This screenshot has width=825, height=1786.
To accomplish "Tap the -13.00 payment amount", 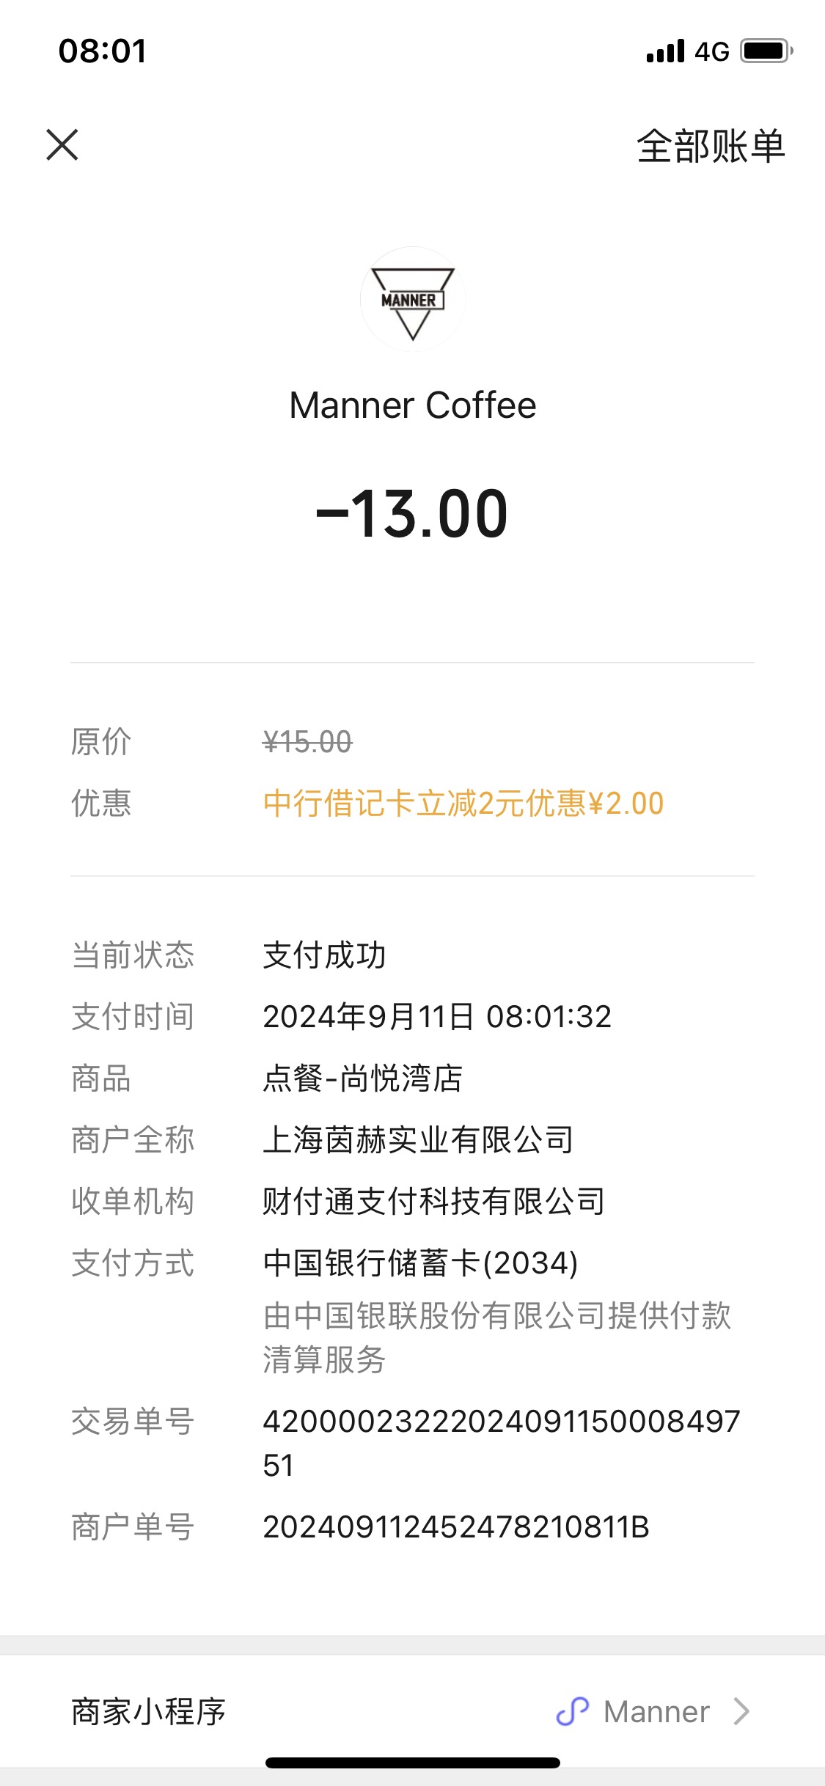I will click(x=412, y=514).
